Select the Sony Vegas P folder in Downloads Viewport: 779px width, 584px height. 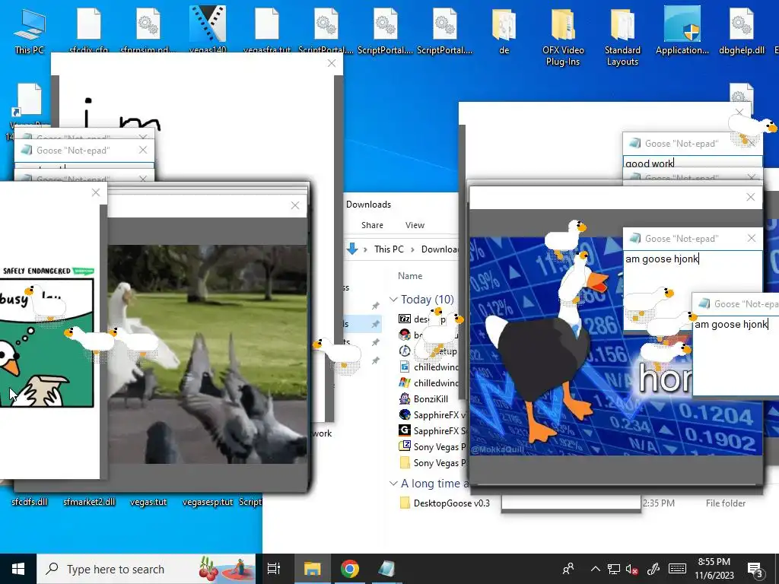pos(432,462)
